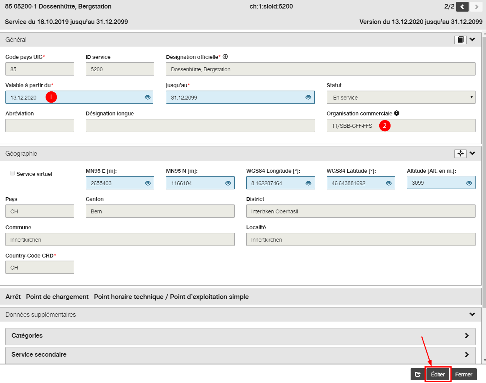Select the Arrêt tab
Screen dimensions: 486x383
[x=13, y=297]
